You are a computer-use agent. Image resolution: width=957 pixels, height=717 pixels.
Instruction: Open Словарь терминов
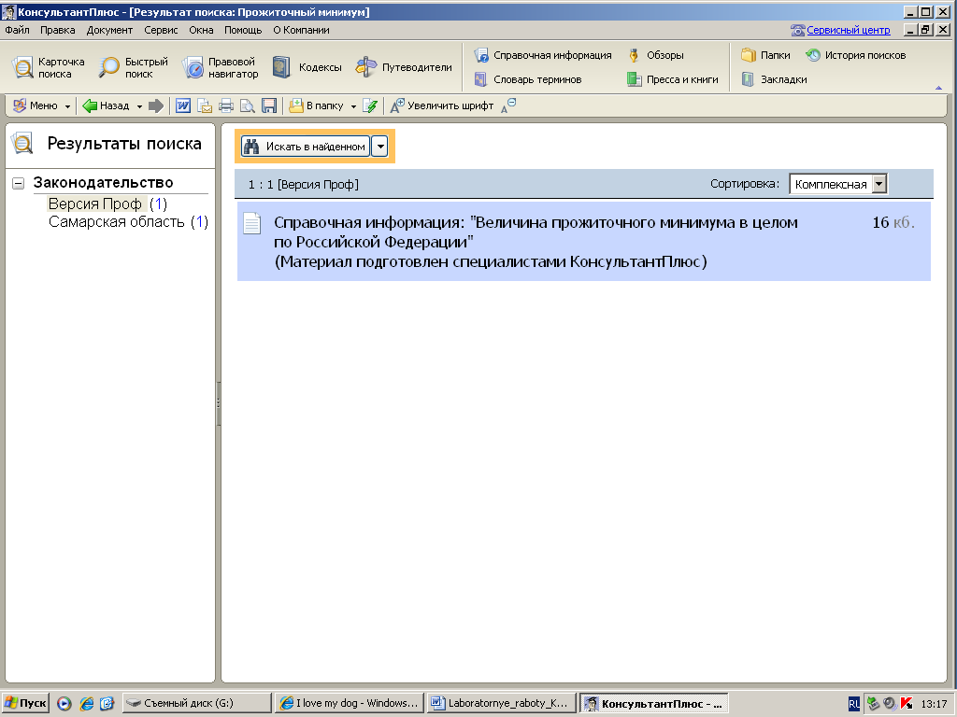[528, 79]
